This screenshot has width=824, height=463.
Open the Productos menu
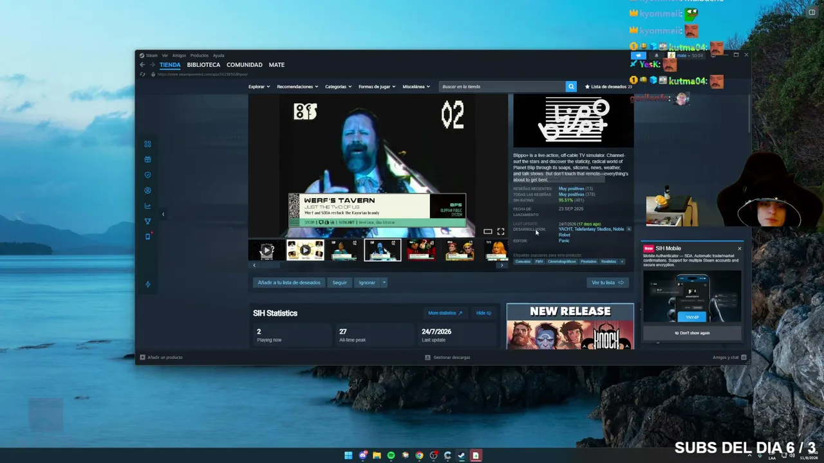(x=199, y=55)
